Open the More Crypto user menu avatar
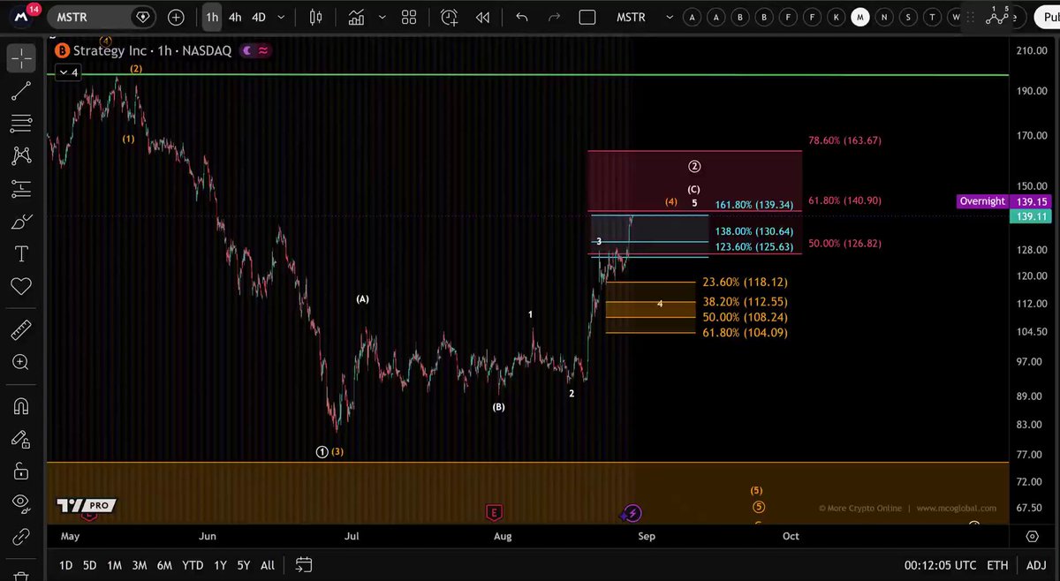 point(22,17)
